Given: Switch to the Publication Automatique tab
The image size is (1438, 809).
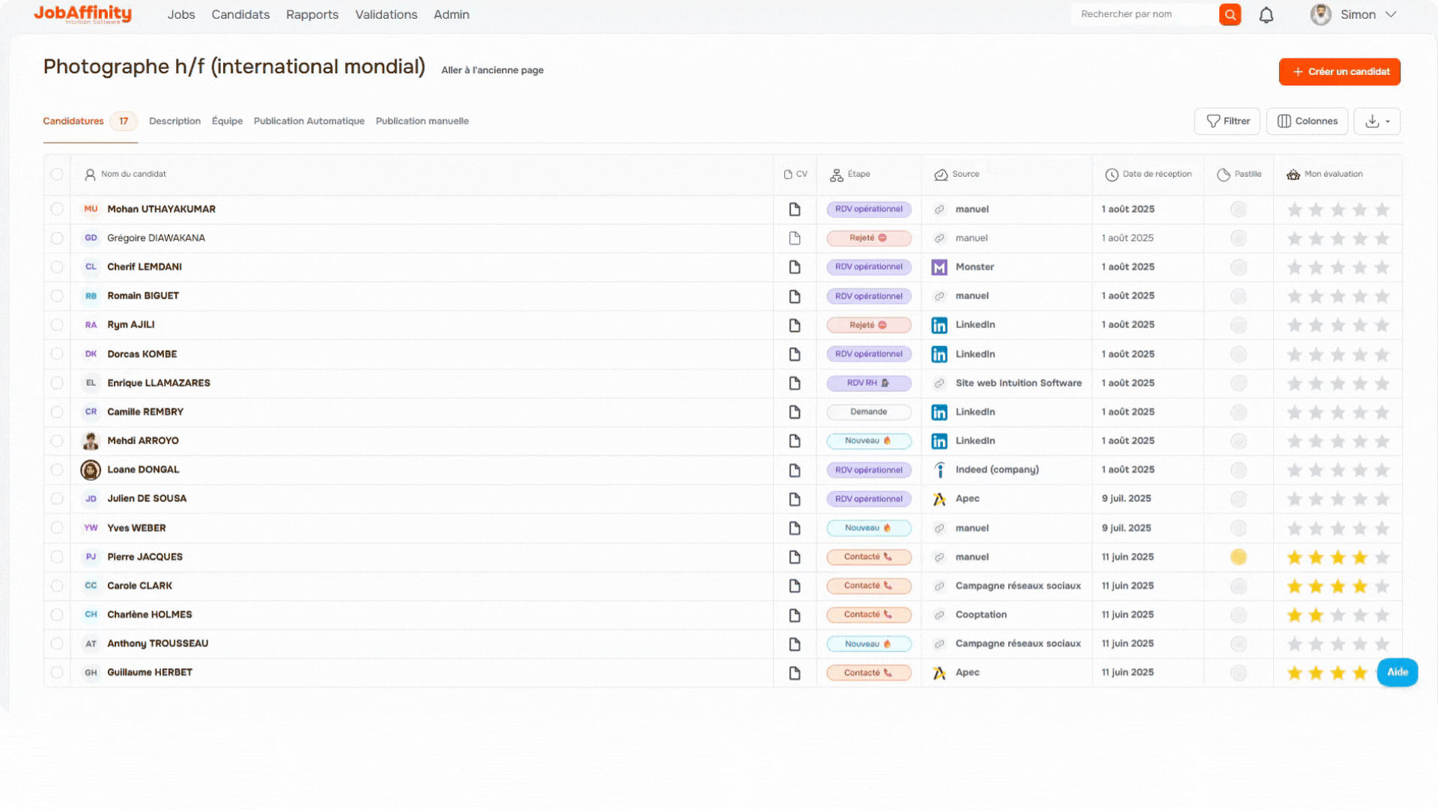Looking at the screenshot, I should (x=309, y=121).
